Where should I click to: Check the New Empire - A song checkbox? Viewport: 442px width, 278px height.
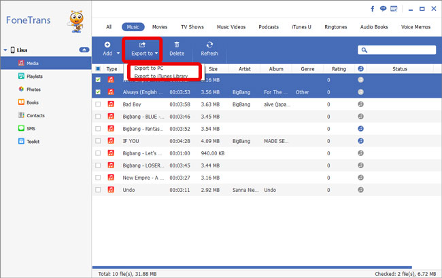pyautogui.click(x=98, y=178)
